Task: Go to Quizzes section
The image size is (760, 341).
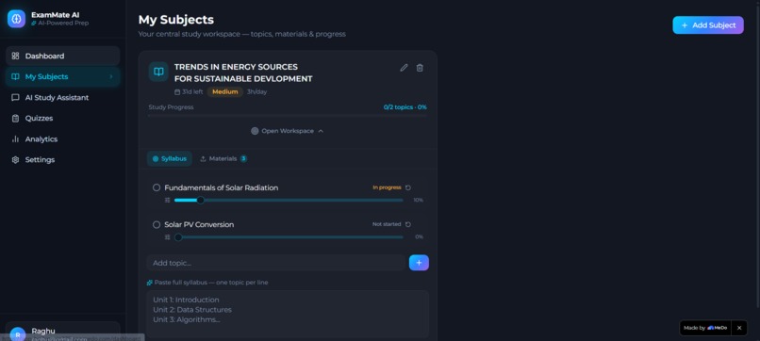Action: coord(62,118)
